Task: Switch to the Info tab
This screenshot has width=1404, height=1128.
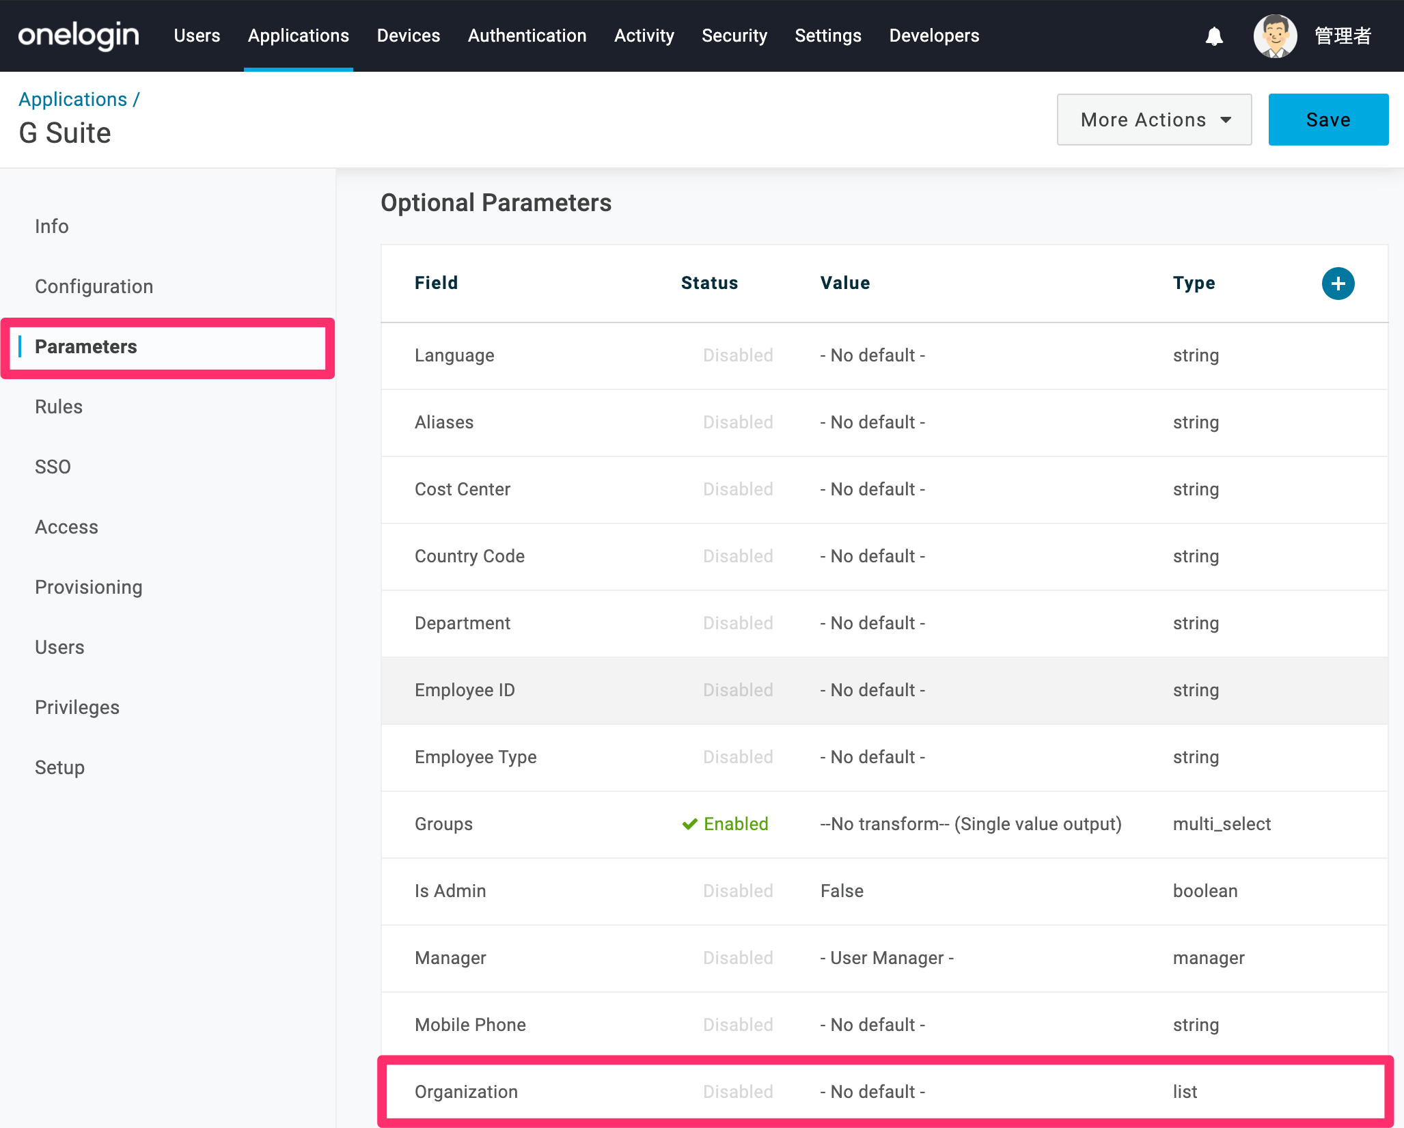Action: [52, 226]
